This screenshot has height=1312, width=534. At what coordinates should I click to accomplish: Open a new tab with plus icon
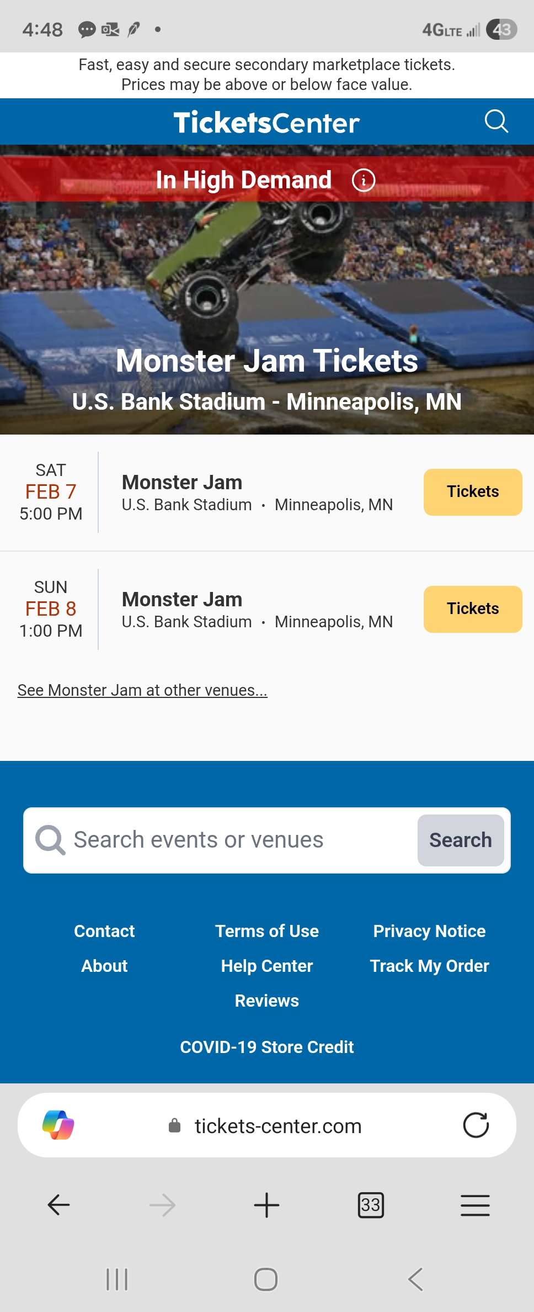click(x=266, y=1205)
